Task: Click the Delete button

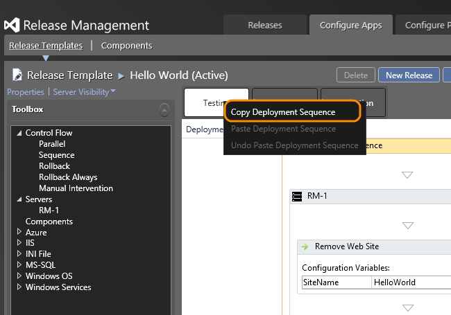Action: tap(356, 75)
